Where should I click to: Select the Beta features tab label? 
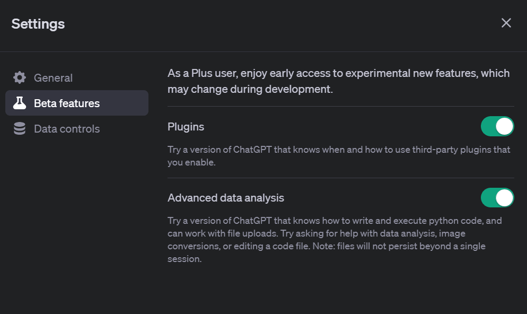[x=67, y=103]
